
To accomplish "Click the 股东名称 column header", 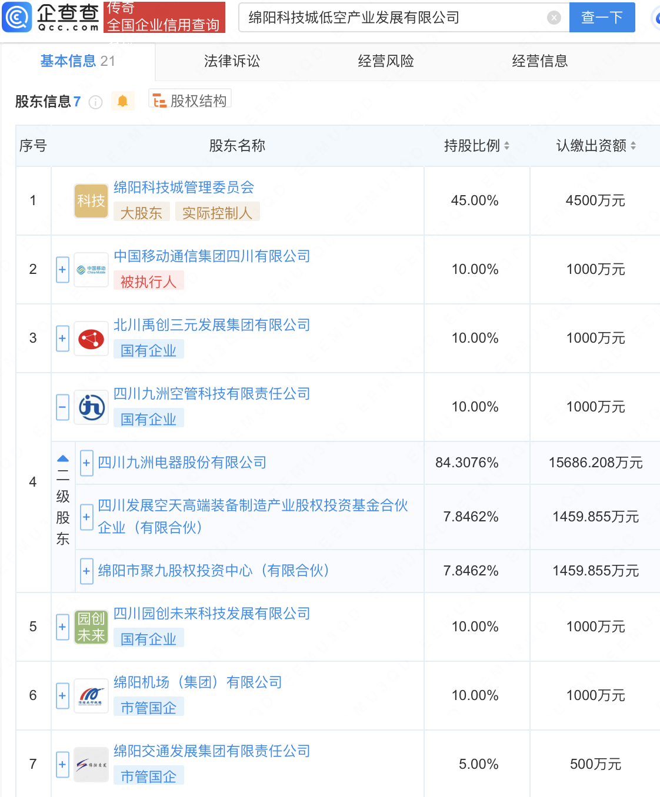I will point(237,146).
